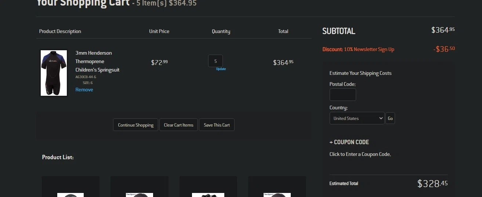Click the unit price $72.99

(159, 62)
